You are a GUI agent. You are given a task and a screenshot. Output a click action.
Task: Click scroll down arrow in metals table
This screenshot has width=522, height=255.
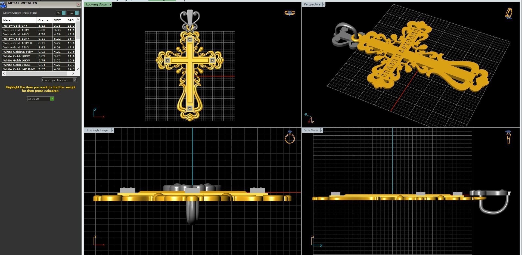[78, 69]
